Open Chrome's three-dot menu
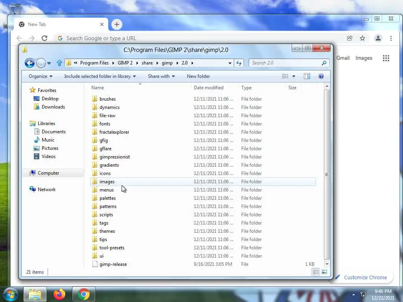 click(391, 38)
